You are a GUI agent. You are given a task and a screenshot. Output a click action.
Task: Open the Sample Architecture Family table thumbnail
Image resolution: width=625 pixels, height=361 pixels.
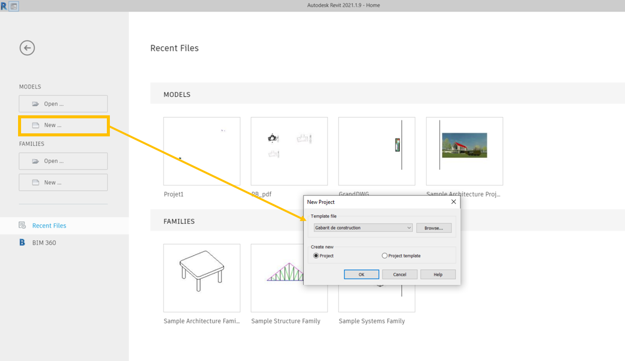point(202,278)
